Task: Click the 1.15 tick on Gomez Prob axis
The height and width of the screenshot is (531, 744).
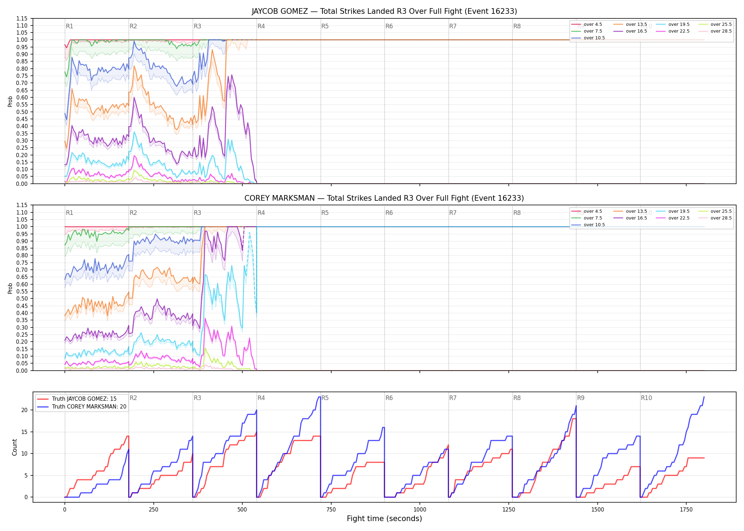Action: pyautogui.click(x=22, y=18)
